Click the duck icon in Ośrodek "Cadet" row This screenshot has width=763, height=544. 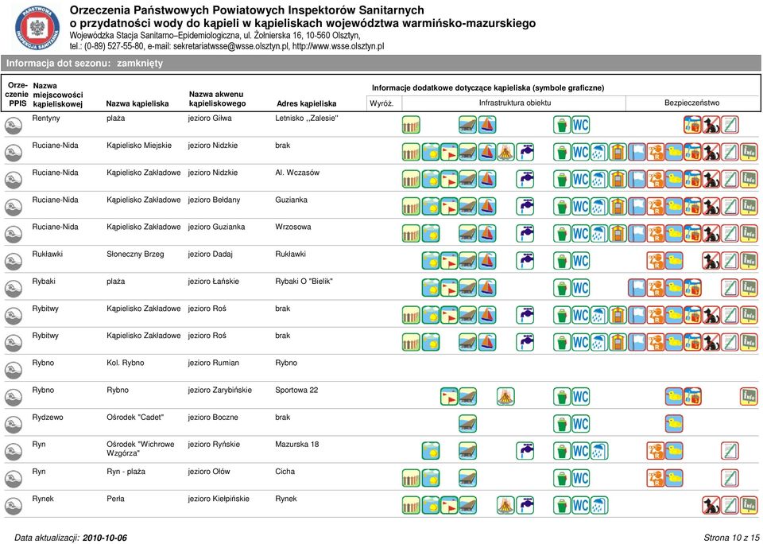(x=674, y=424)
